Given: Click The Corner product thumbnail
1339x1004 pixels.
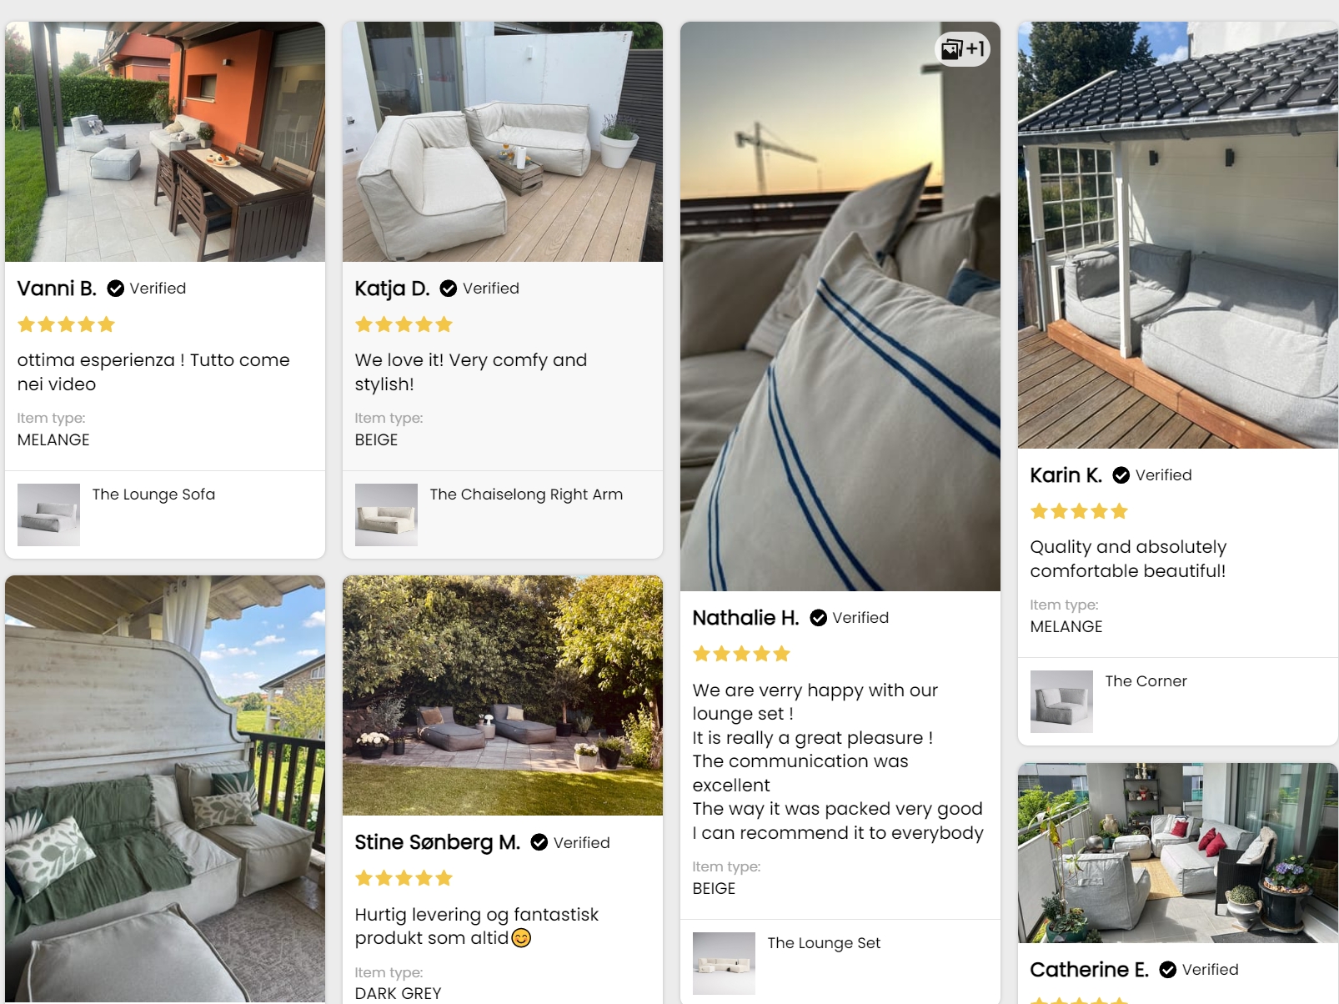Looking at the screenshot, I should coord(1061,701).
